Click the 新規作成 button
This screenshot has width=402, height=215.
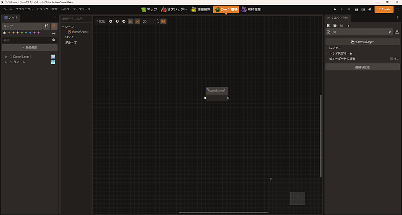tap(30, 48)
